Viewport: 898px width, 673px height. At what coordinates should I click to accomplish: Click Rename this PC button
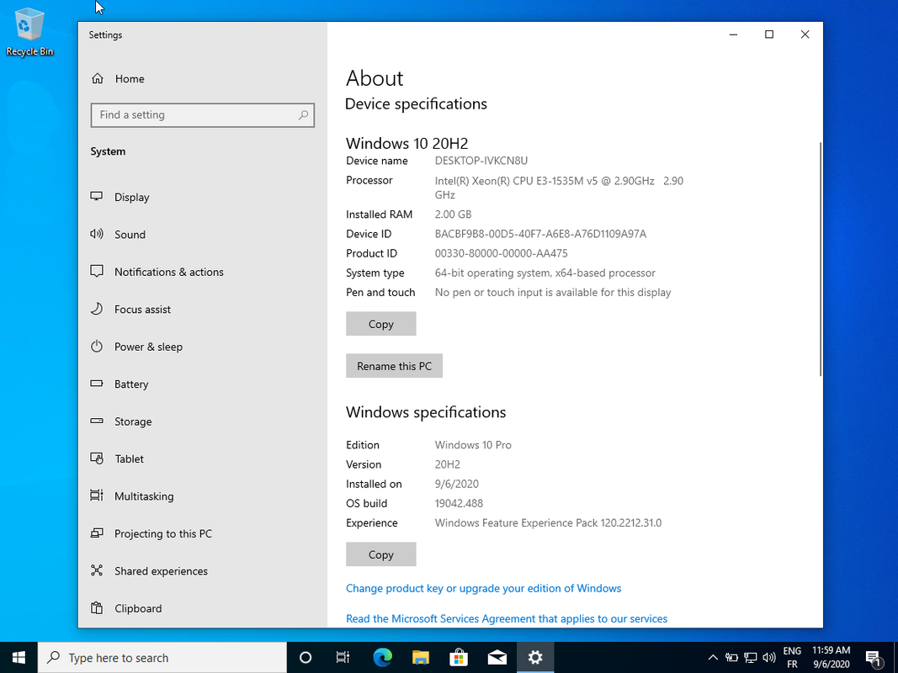[x=394, y=366]
